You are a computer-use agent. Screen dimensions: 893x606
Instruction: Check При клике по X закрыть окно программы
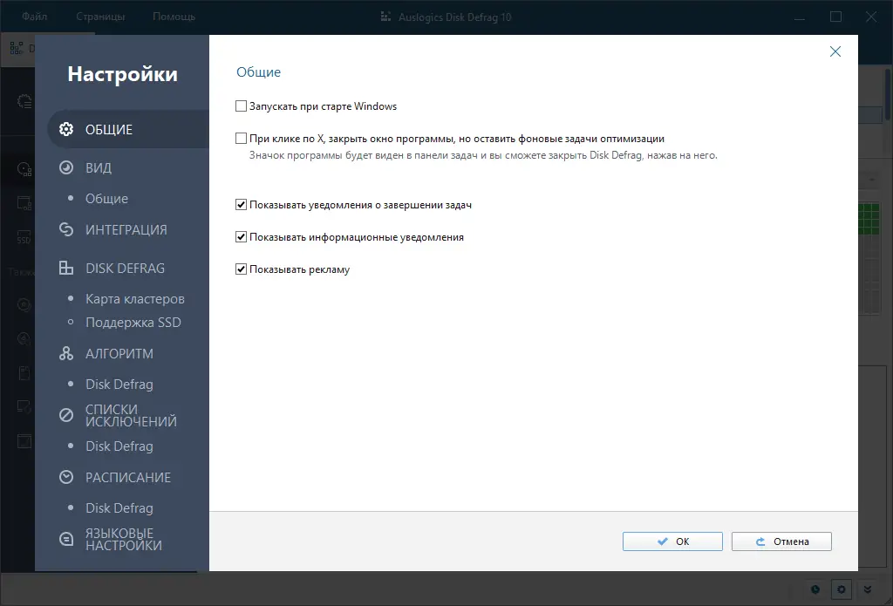[x=241, y=139]
